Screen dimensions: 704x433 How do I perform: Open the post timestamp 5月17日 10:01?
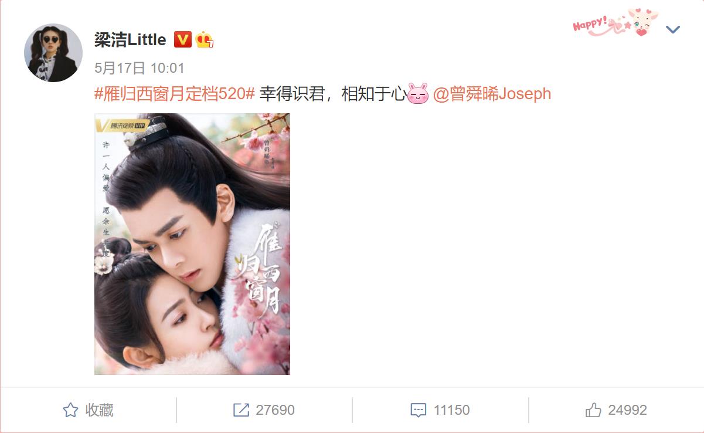pos(140,68)
